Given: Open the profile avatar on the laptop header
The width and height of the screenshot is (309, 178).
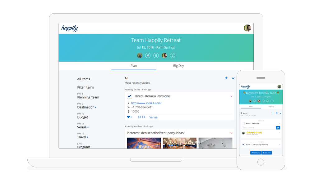Looking at the screenshot, I should [247, 28].
